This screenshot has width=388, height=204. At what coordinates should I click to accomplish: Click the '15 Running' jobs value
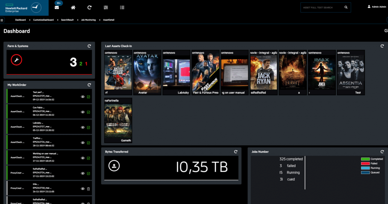289,173
